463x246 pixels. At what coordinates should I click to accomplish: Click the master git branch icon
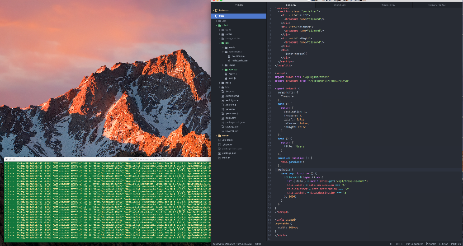coord(427,244)
